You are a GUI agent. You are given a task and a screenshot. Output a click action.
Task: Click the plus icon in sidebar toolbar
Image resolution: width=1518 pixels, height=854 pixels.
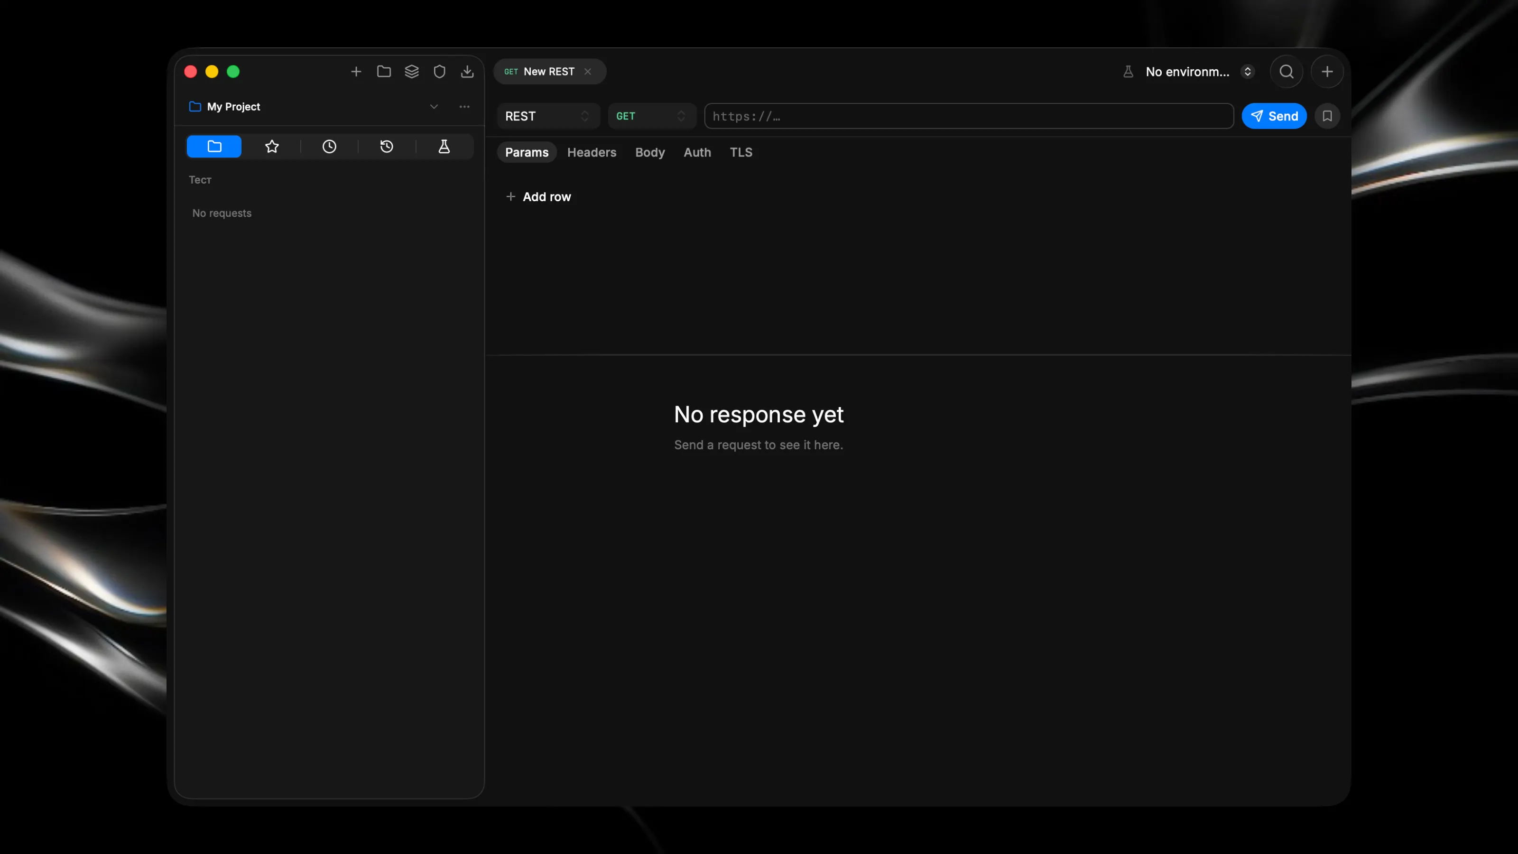pos(356,71)
